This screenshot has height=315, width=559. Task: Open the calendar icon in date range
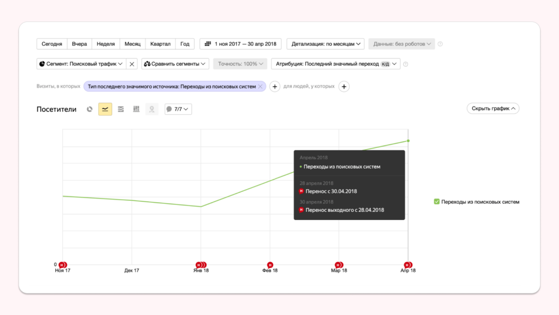(x=208, y=44)
